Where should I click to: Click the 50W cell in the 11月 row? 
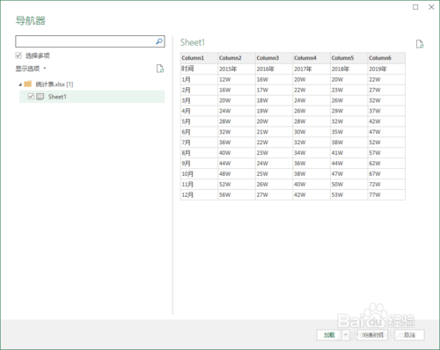click(348, 185)
